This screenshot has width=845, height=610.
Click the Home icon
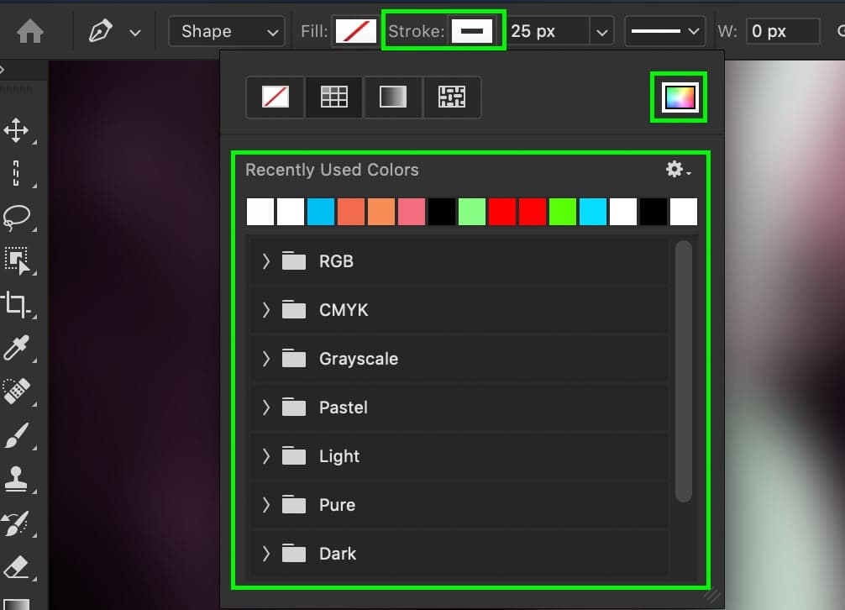pos(30,32)
